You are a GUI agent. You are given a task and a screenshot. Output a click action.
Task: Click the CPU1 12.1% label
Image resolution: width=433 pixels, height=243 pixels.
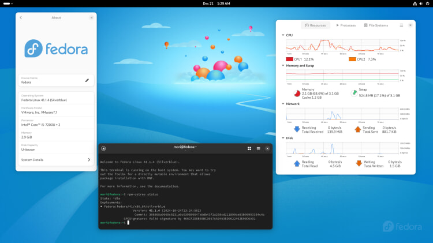(x=304, y=59)
